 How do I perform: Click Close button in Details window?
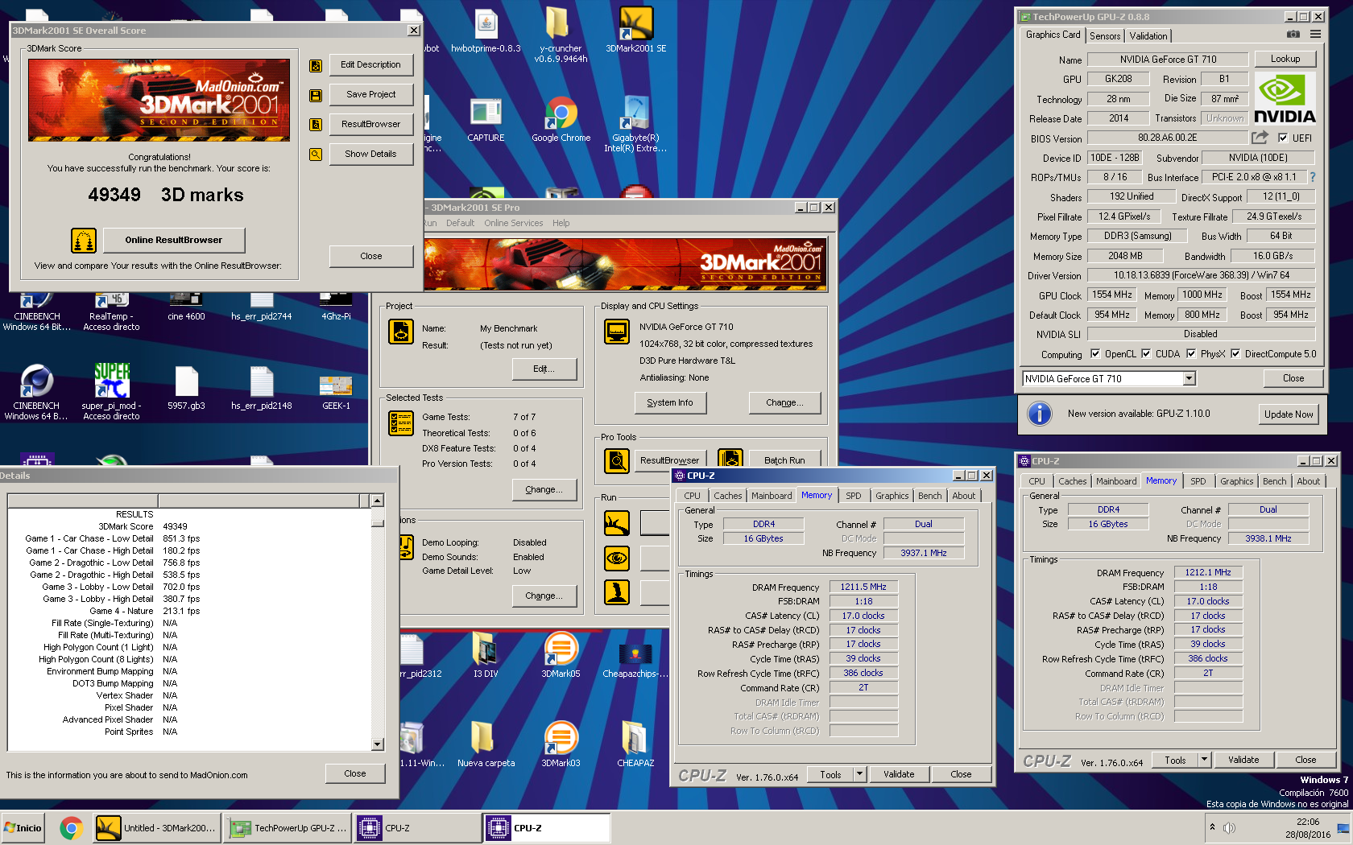[355, 773]
